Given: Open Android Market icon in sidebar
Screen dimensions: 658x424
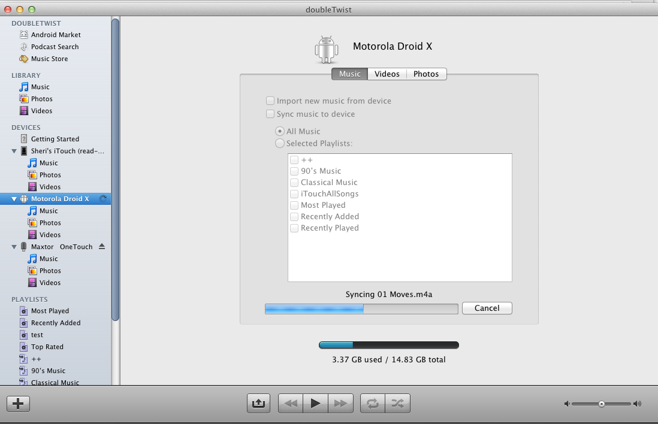Looking at the screenshot, I should (x=24, y=35).
